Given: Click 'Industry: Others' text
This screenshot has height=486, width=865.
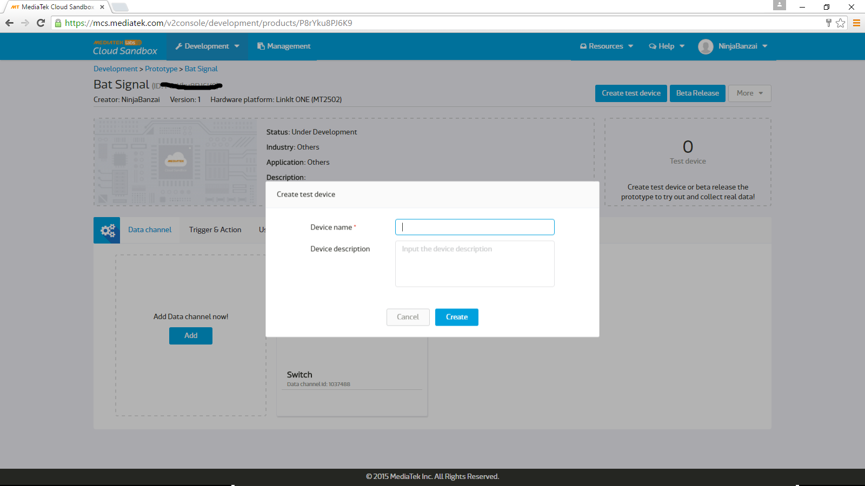Looking at the screenshot, I should tap(292, 147).
